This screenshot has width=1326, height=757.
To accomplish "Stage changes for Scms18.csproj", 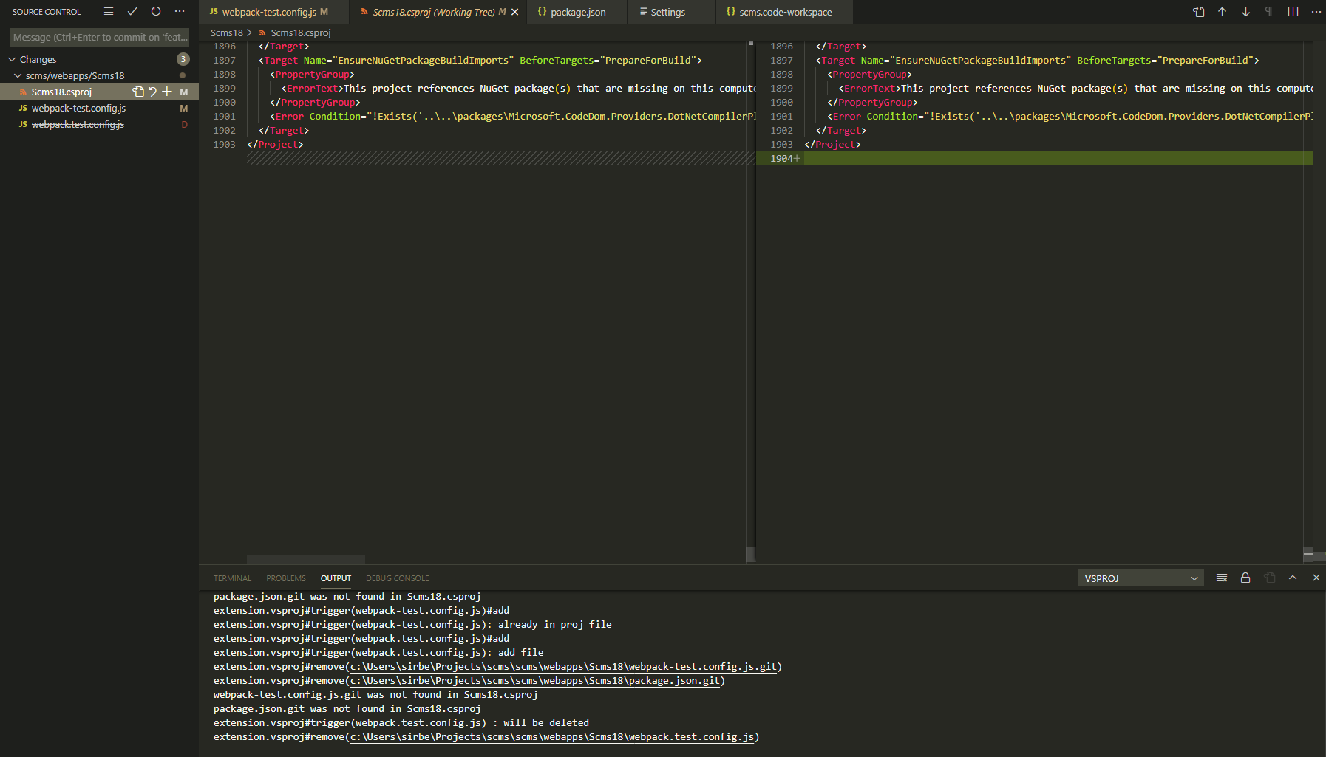I will (167, 92).
